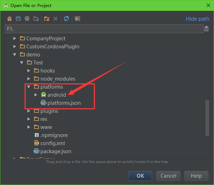Click the Module directory toolbar icon

(x=36, y=19)
